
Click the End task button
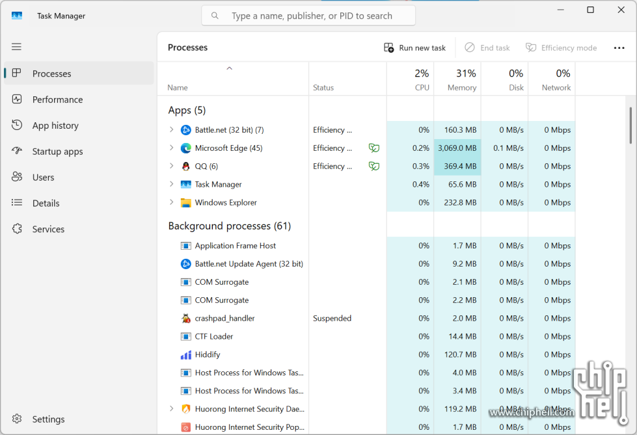487,48
